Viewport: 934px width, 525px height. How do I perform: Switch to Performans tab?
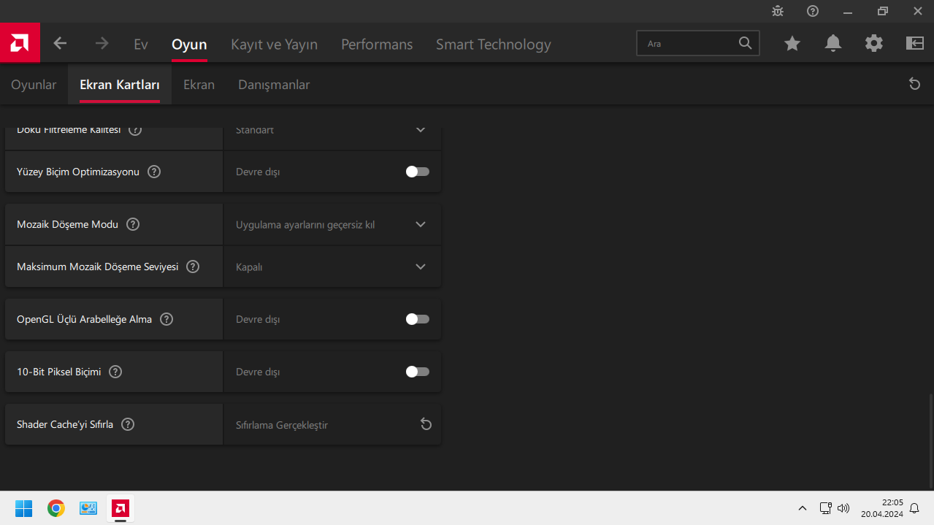point(377,45)
